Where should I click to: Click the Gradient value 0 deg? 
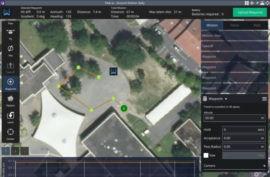tap(41, 16)
